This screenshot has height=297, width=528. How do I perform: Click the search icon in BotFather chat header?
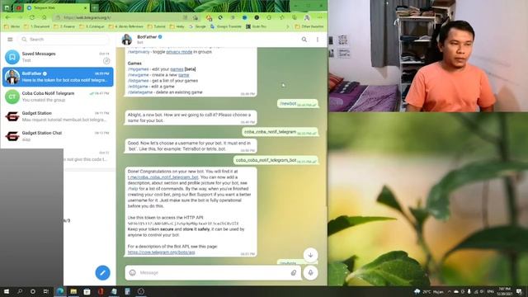(x=304, y=40)
